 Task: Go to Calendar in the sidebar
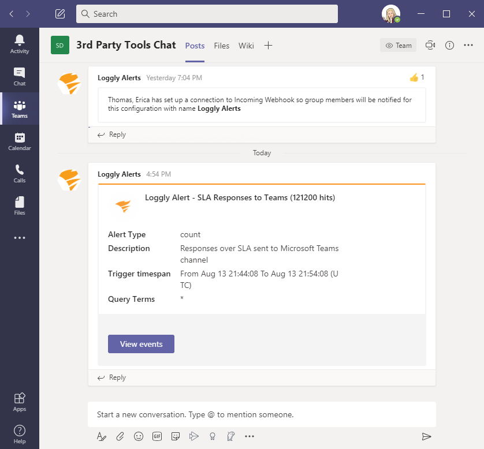tap(20, 141)
